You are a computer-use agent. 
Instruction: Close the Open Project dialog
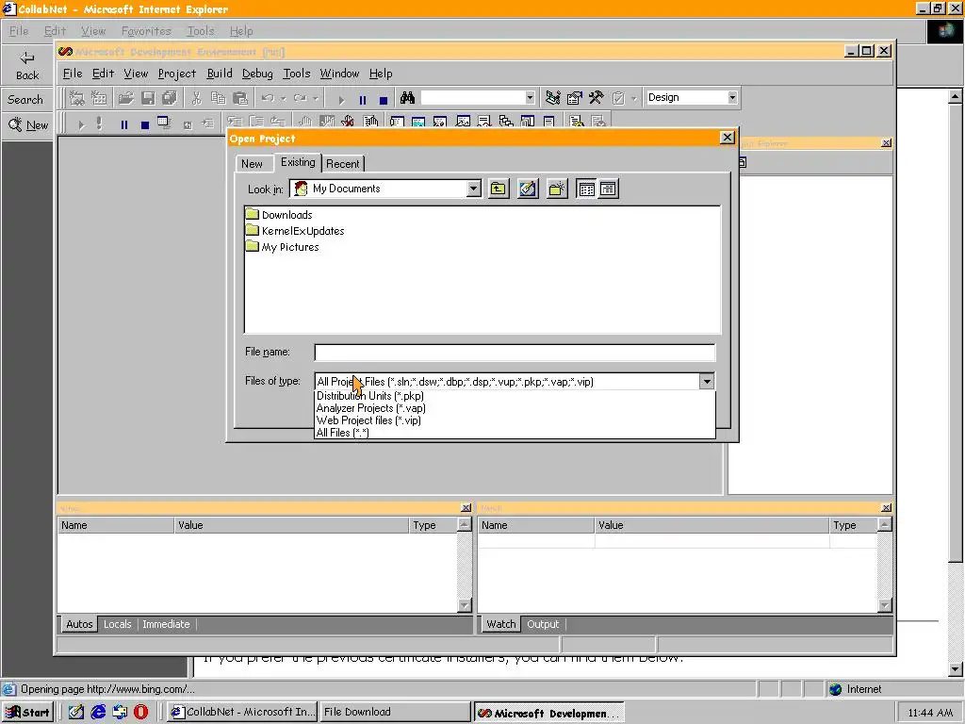pos(727,138)
